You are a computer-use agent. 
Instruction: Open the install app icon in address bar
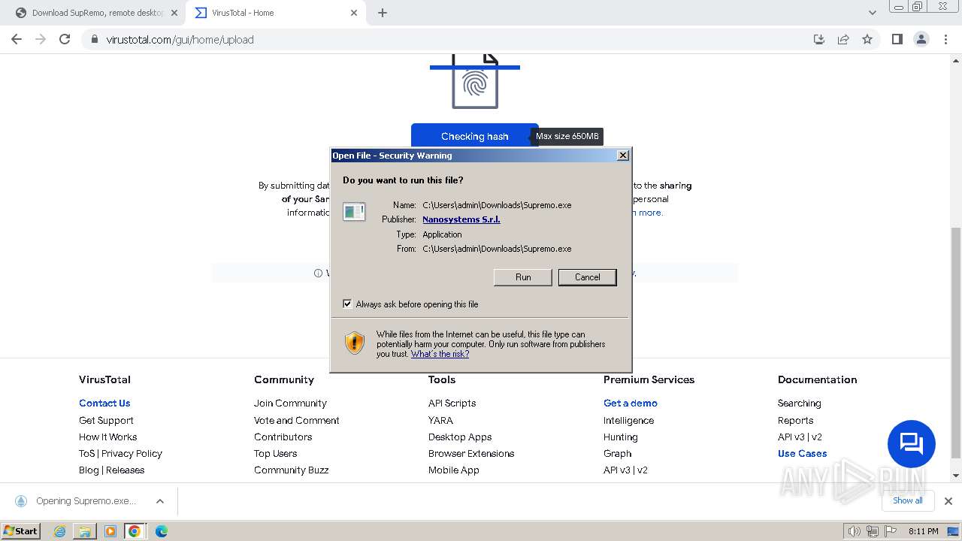pyautogui.click(x=819, y=39)
